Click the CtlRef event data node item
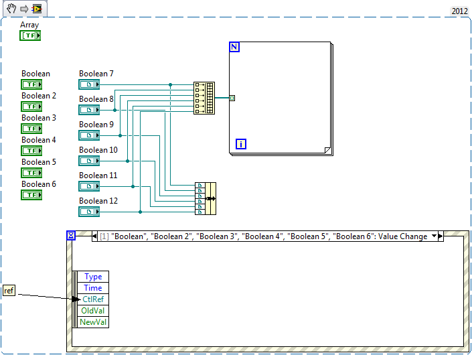This screenshot has height=355, width=472. tap(93, 299)
